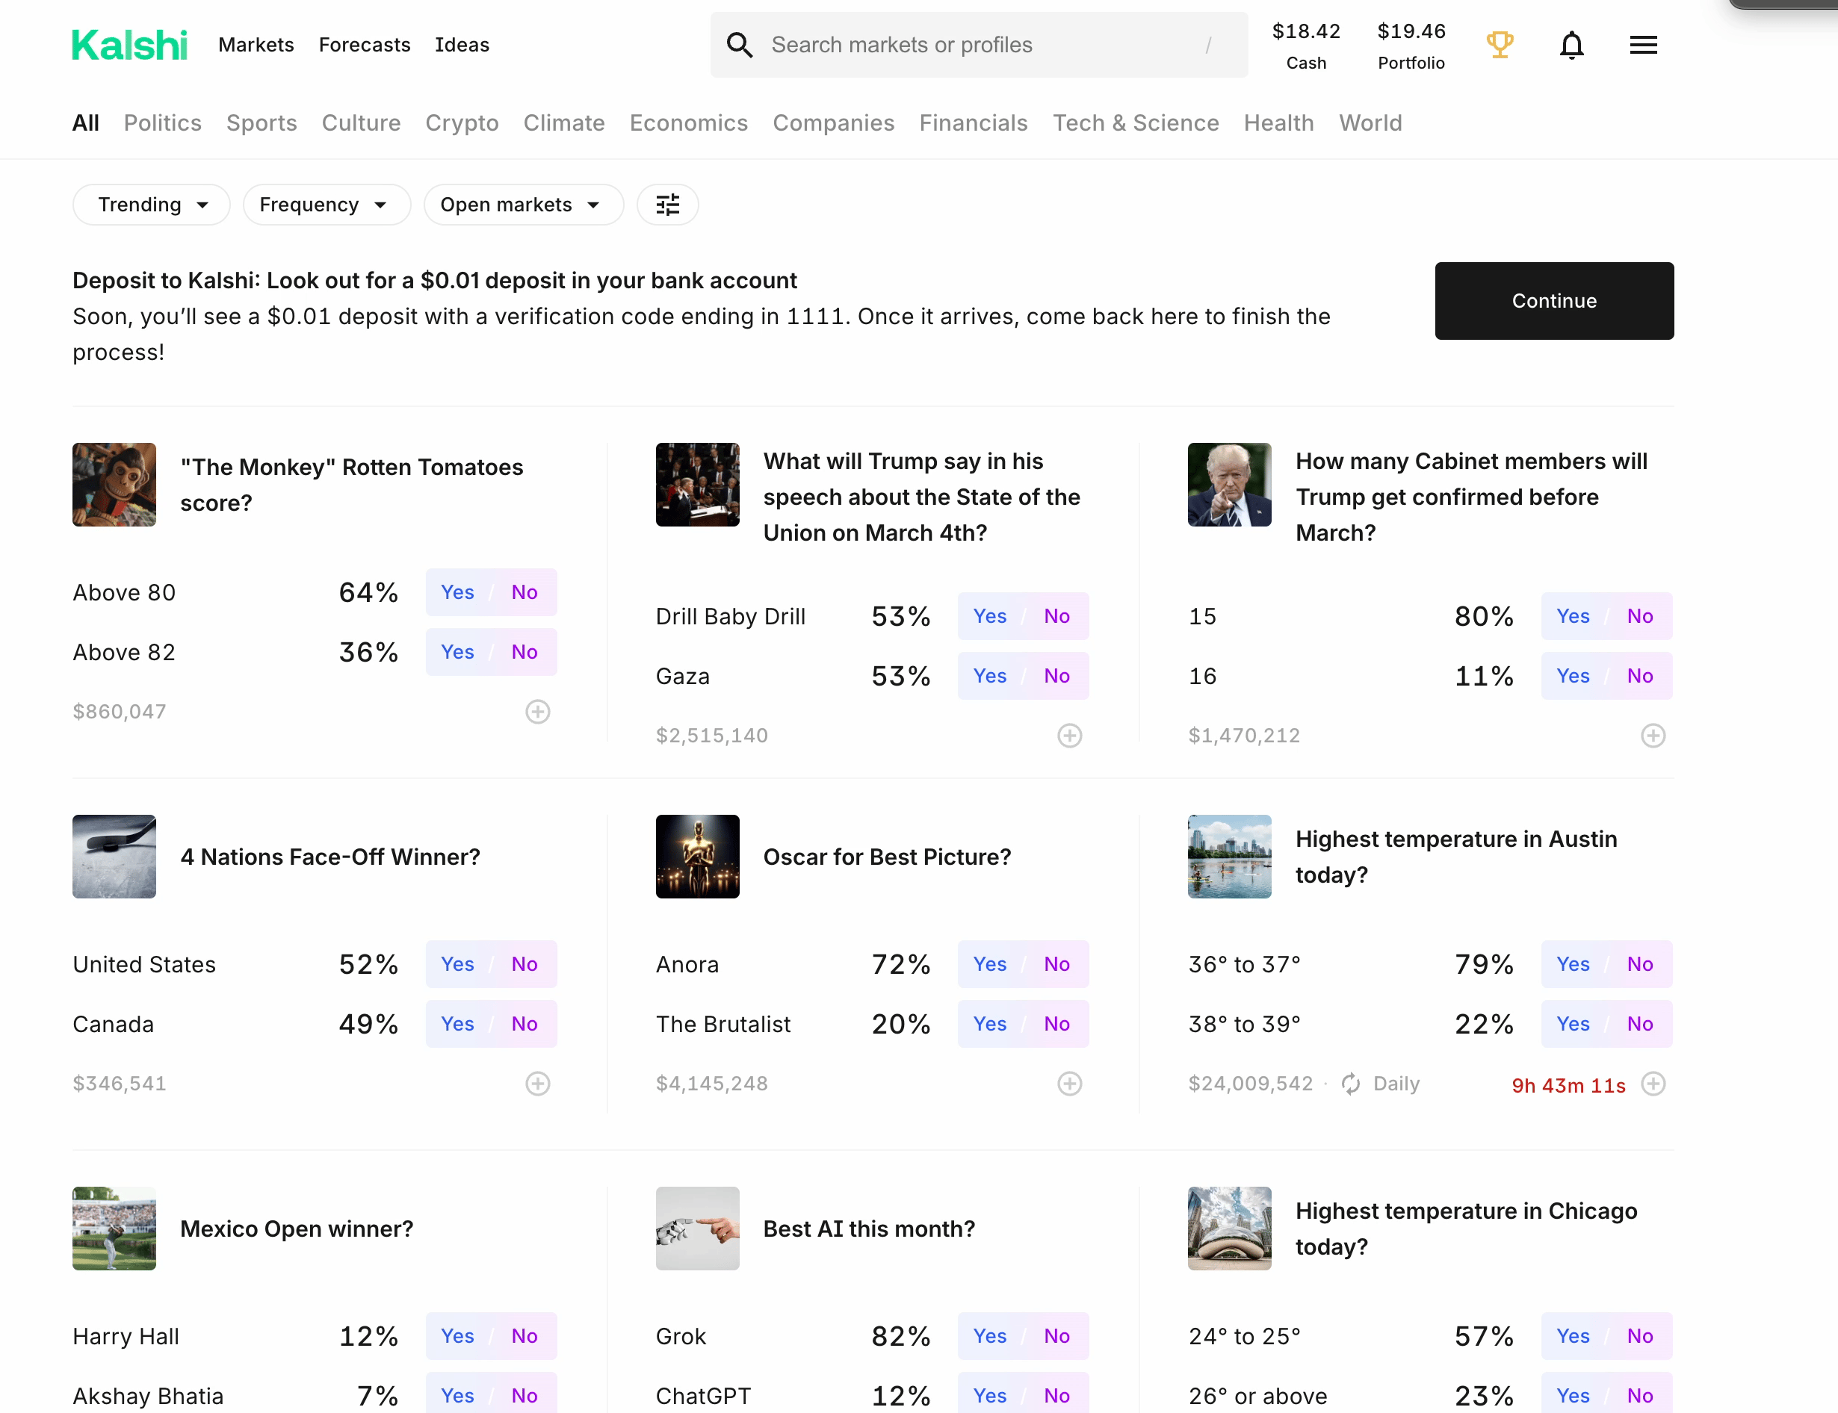Screen dimensions: 1838x1413
Task: Expand the Open markets dropdown
Action: tap(523, 205)
